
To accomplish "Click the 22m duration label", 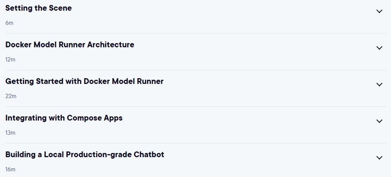I will coord(11,96).
